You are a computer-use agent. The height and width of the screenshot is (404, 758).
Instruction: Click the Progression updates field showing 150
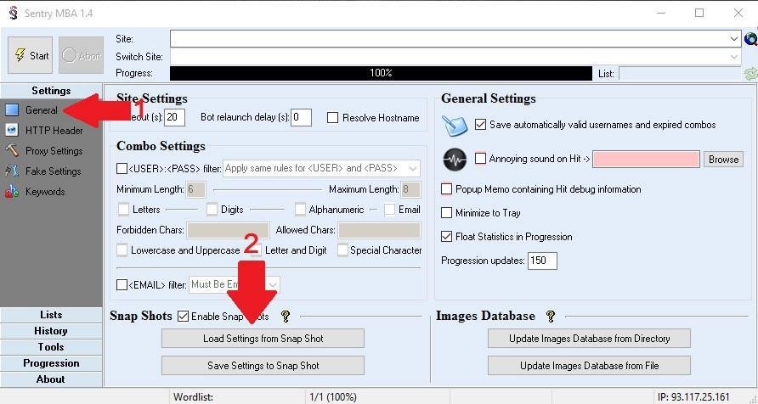[542, 261]
